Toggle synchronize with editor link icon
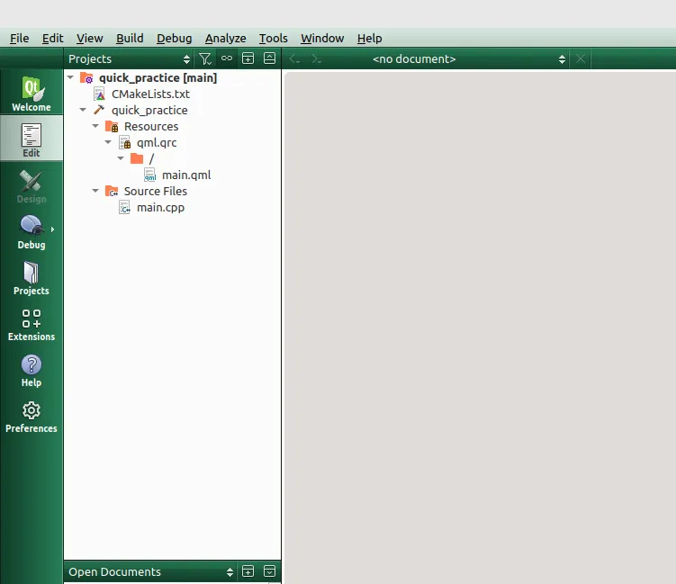Screen dimensions: 676x584 coord(227,58)
